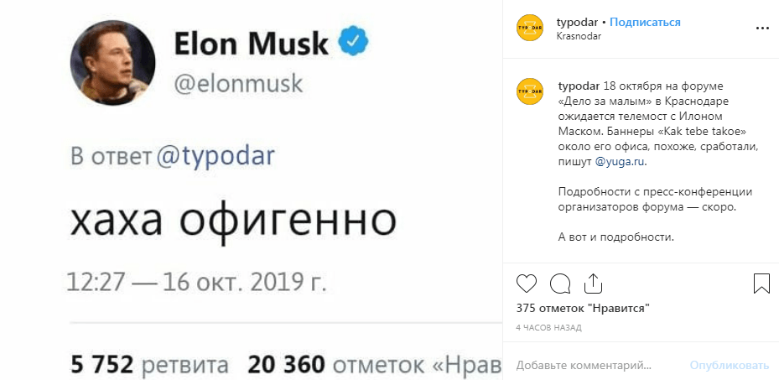Open the typodar avatar in the post header
The image size is (779, 380).
[x=530, y=29]
